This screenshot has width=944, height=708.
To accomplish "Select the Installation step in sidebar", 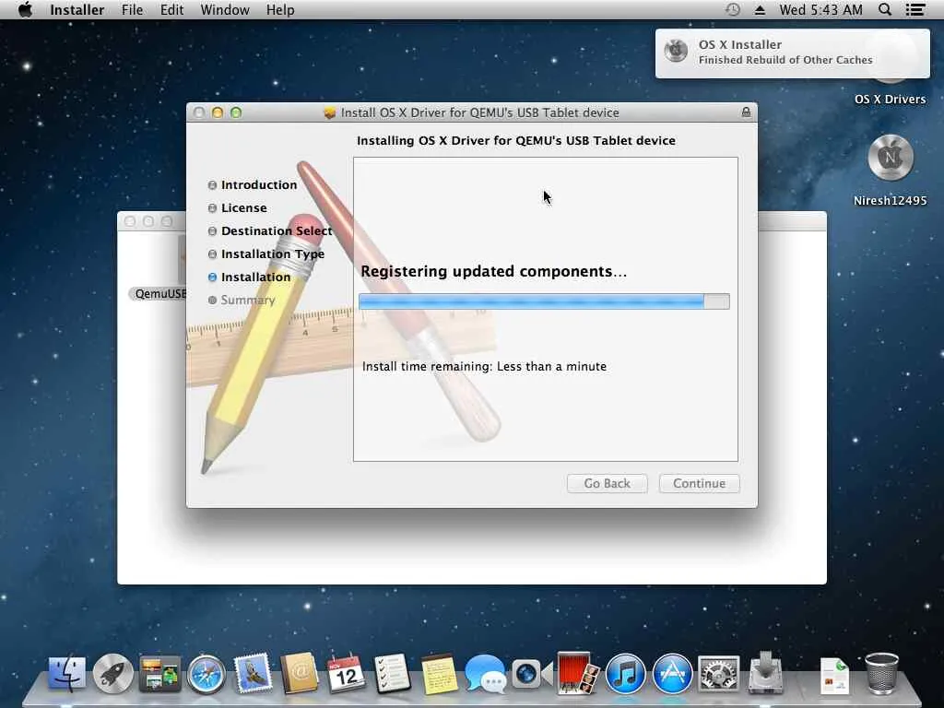I will (x=255, y=277).
